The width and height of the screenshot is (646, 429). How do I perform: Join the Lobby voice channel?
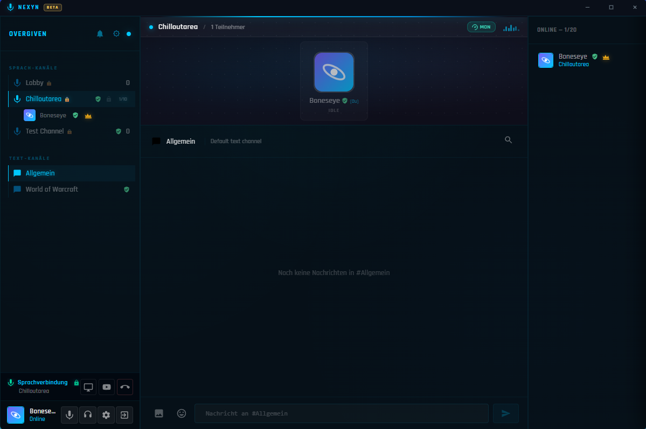pos(72,83)
